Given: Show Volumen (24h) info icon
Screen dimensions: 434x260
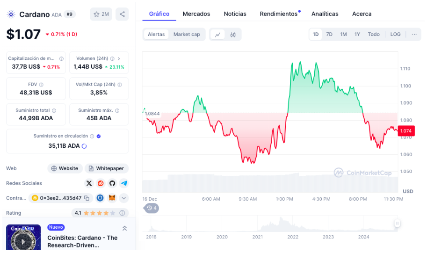Looking at the screenshot, I should 112,58.
